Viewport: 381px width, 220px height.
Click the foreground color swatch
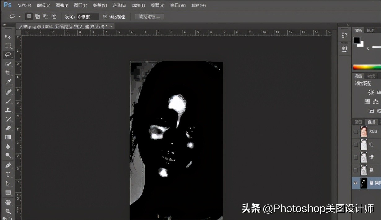[357, 40]
